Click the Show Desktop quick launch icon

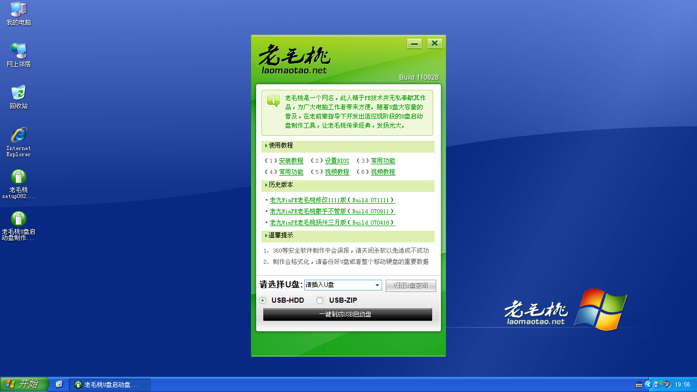tap(59, 384)
